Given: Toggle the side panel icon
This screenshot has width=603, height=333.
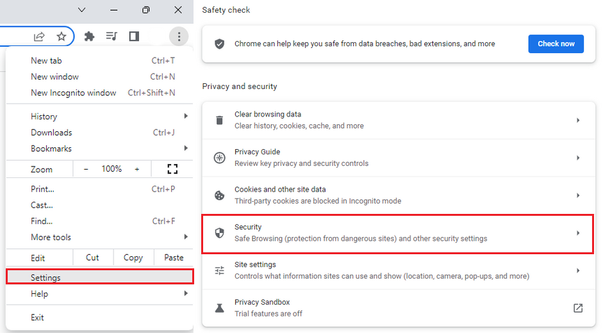Looking at the screenshot, I should pyautogui.click(x=134, y=37).
